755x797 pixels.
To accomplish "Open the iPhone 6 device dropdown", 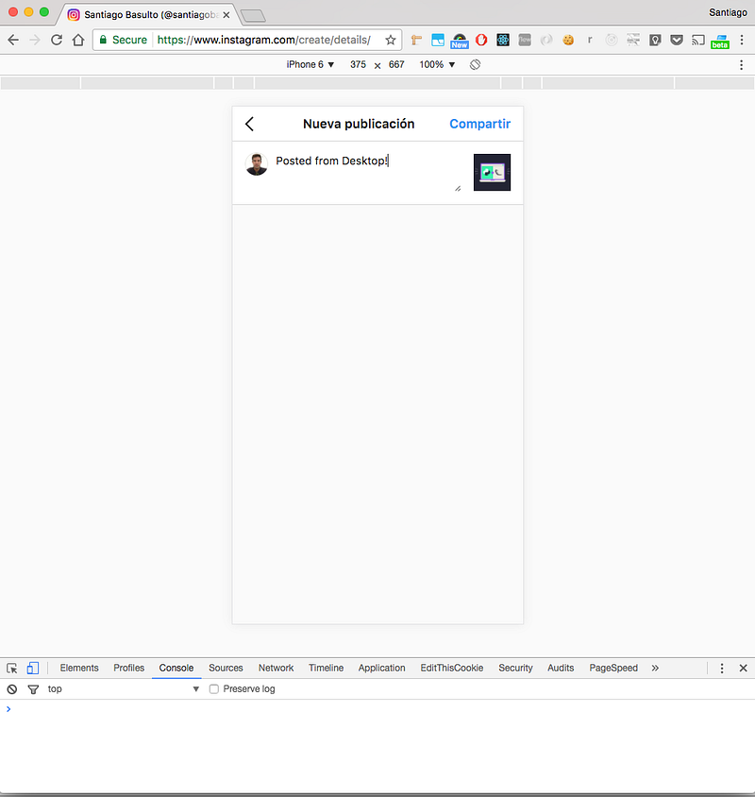I will pos(310,64).
